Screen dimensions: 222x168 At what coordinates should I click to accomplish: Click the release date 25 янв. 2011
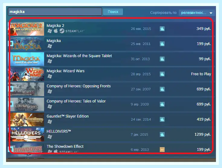[x=140, y=44]
